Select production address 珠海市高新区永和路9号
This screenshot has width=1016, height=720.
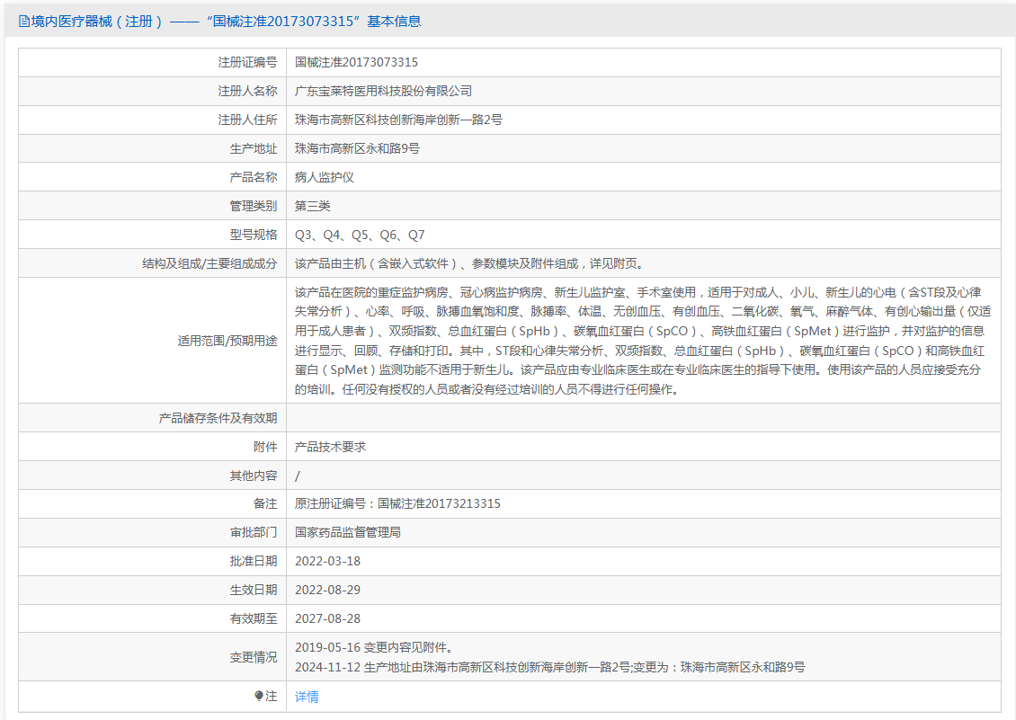pos(357,148)
